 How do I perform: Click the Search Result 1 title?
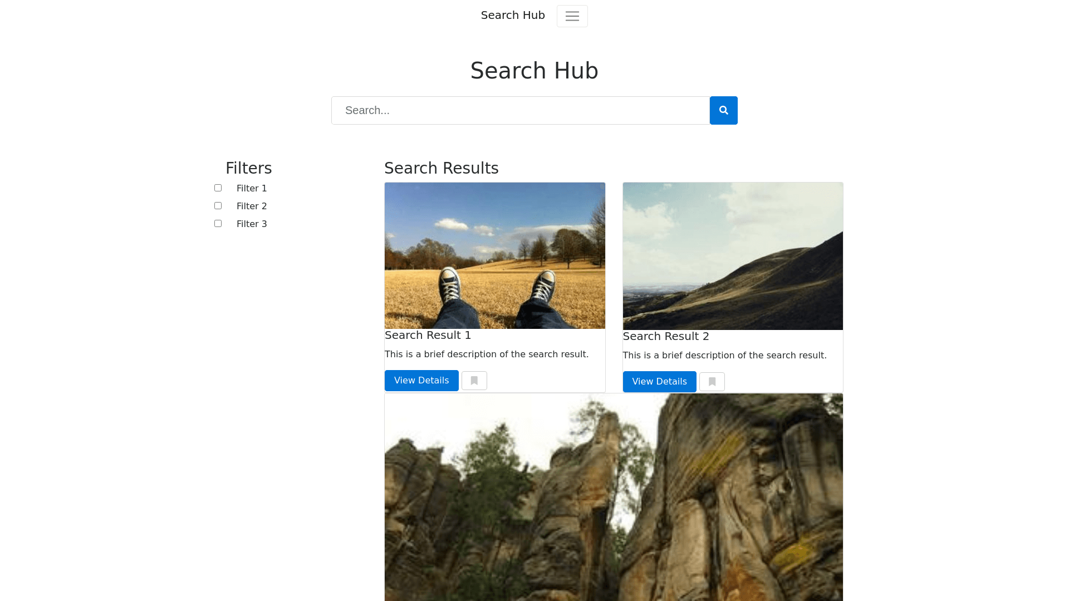click(428, 335)
